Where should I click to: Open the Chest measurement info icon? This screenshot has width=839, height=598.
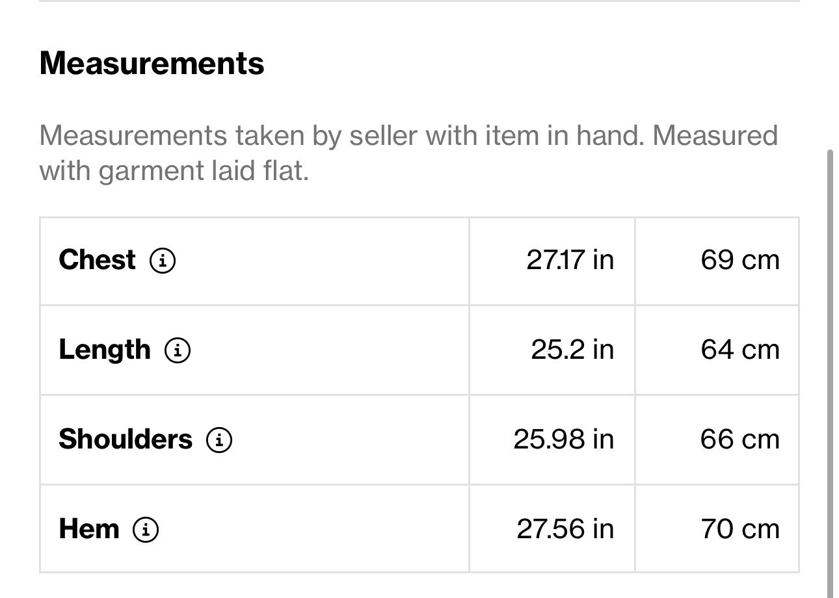click(163, 261)
